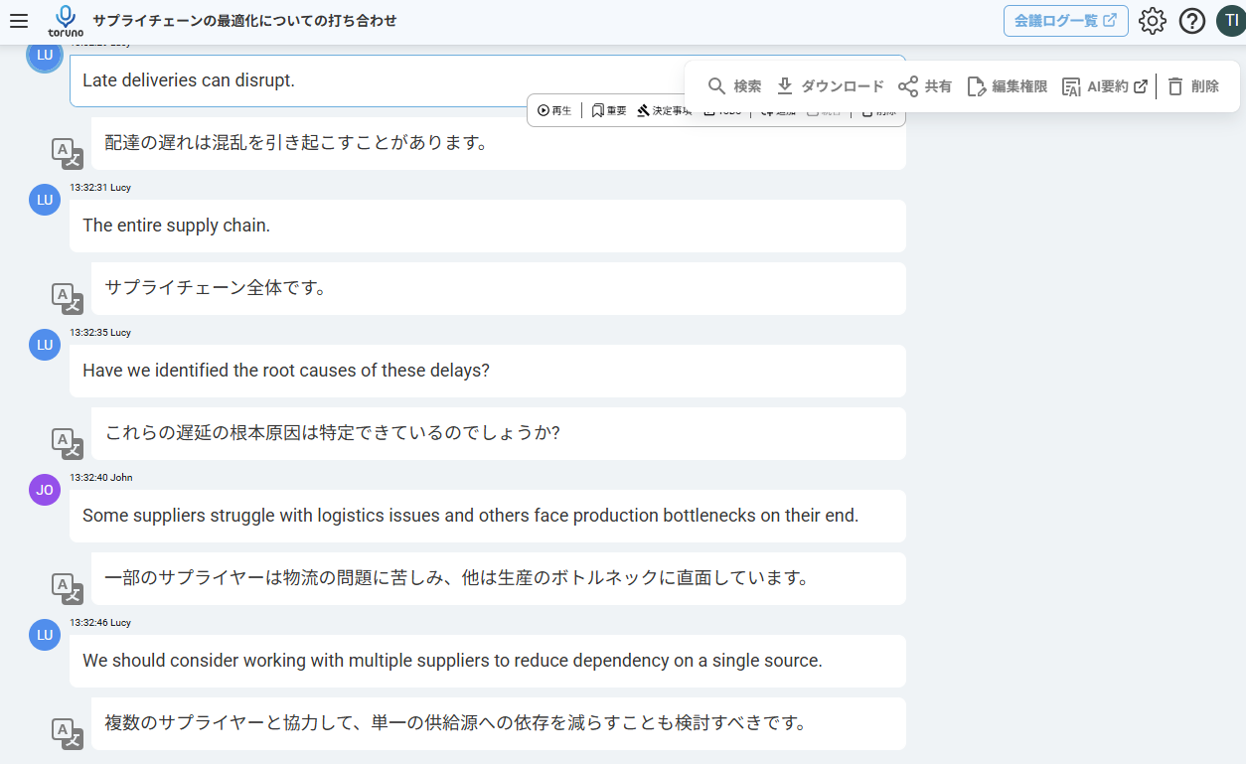Click ダウンロード to download the log
This screenshot has height=764, width=1246.
tap(830, 86)
